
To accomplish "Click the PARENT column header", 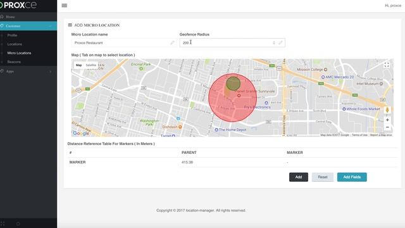I will click(x=189, y=153).
